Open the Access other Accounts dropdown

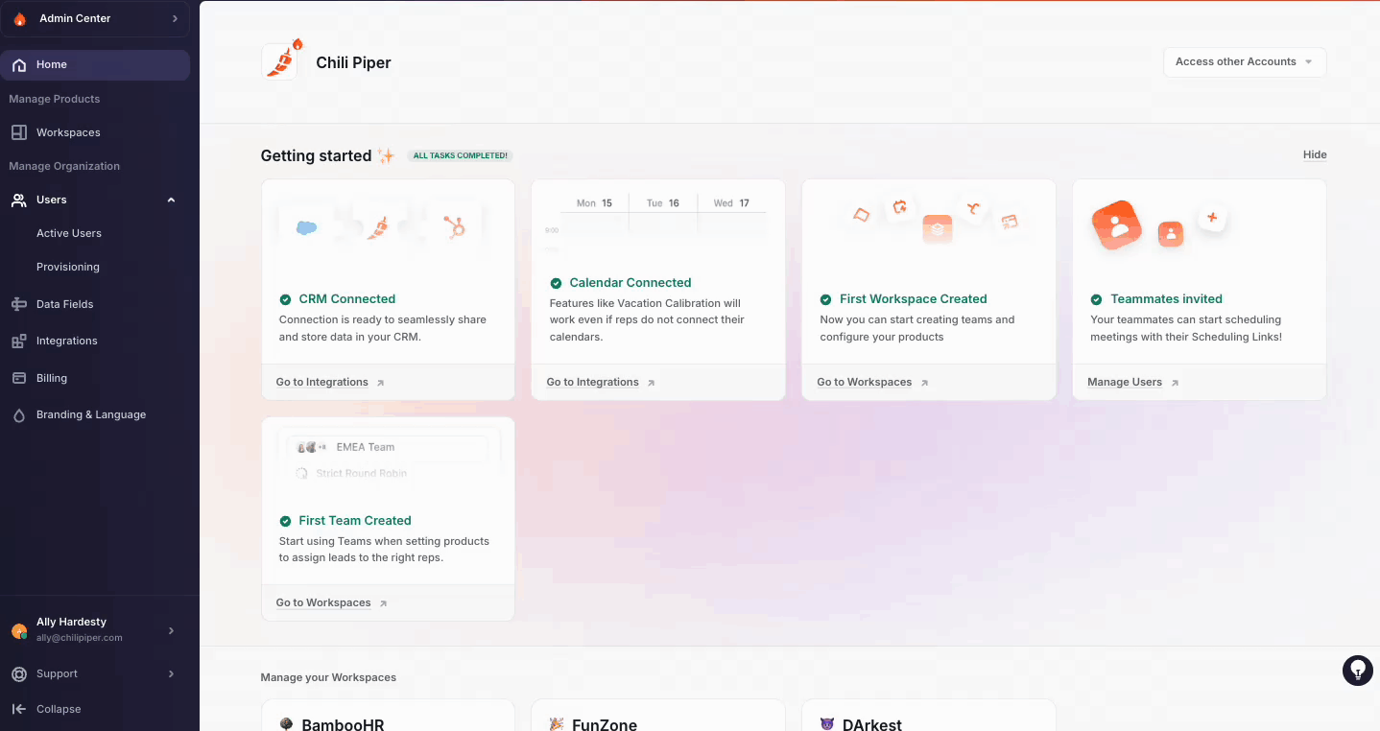(1244, 61)
